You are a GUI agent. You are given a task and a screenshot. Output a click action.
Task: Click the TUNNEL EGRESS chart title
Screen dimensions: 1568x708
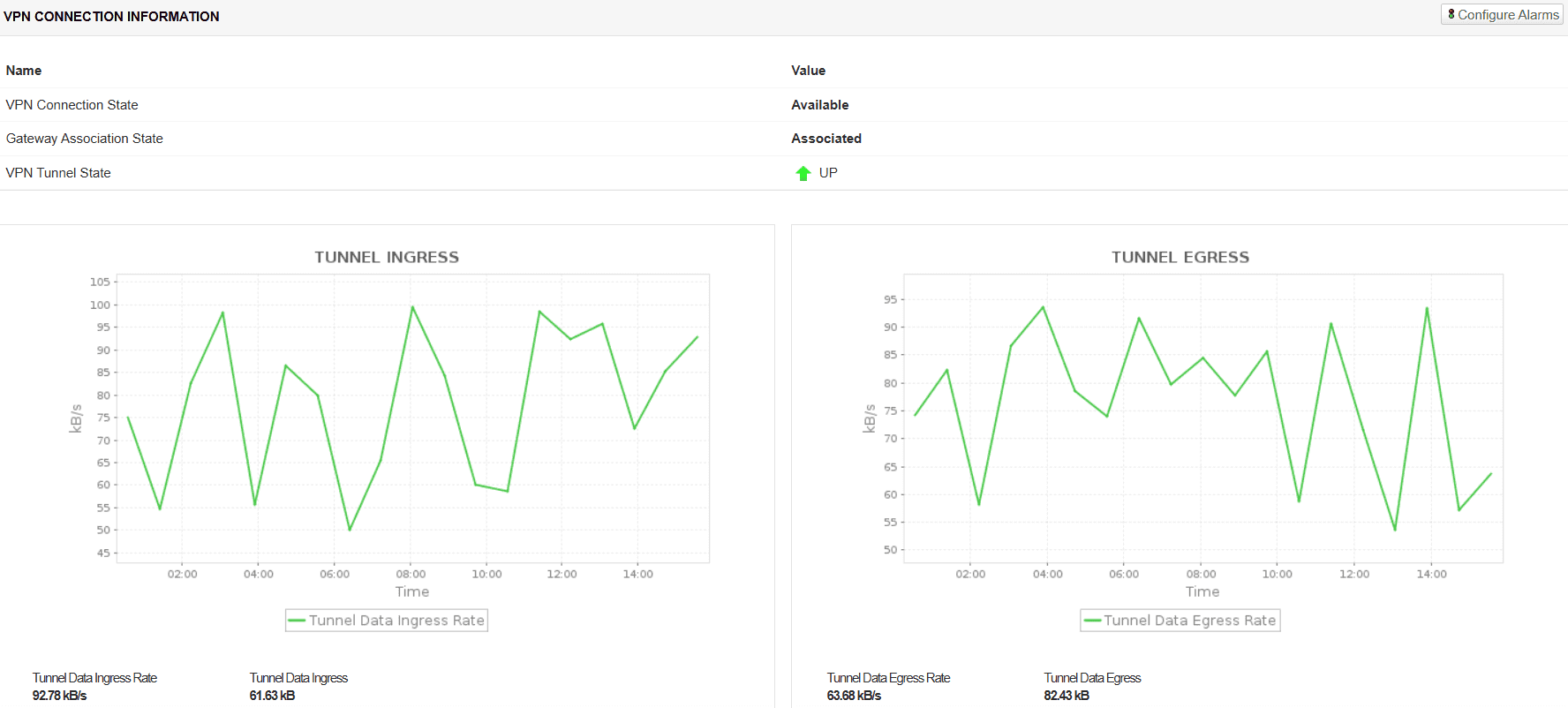[1180, 257]
